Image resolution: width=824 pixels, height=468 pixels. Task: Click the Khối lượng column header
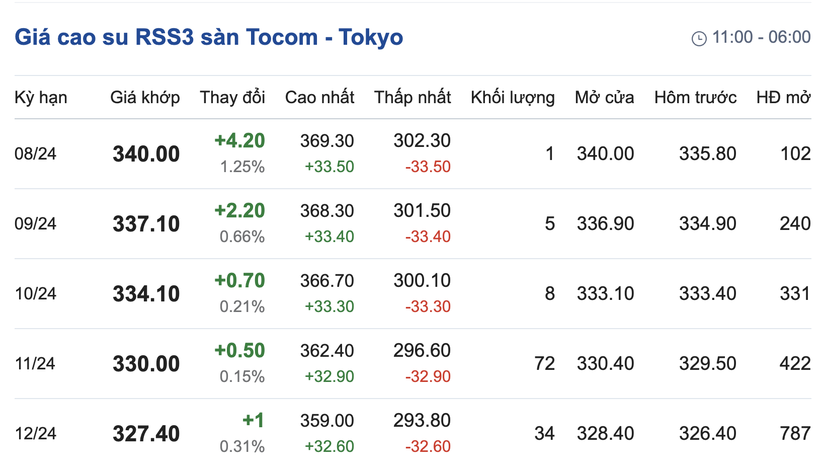pos(513,97)
